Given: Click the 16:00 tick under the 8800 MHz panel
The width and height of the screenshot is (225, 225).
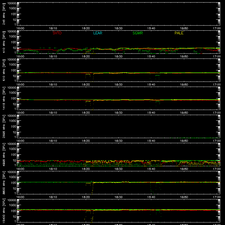Looking at the screenshot, I should [x=20, y=197].
